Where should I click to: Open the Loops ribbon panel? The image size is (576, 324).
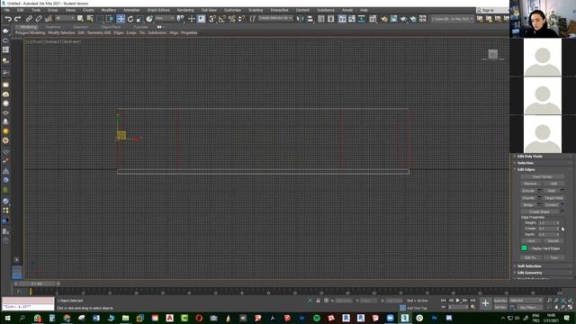(x=131, y=32)
